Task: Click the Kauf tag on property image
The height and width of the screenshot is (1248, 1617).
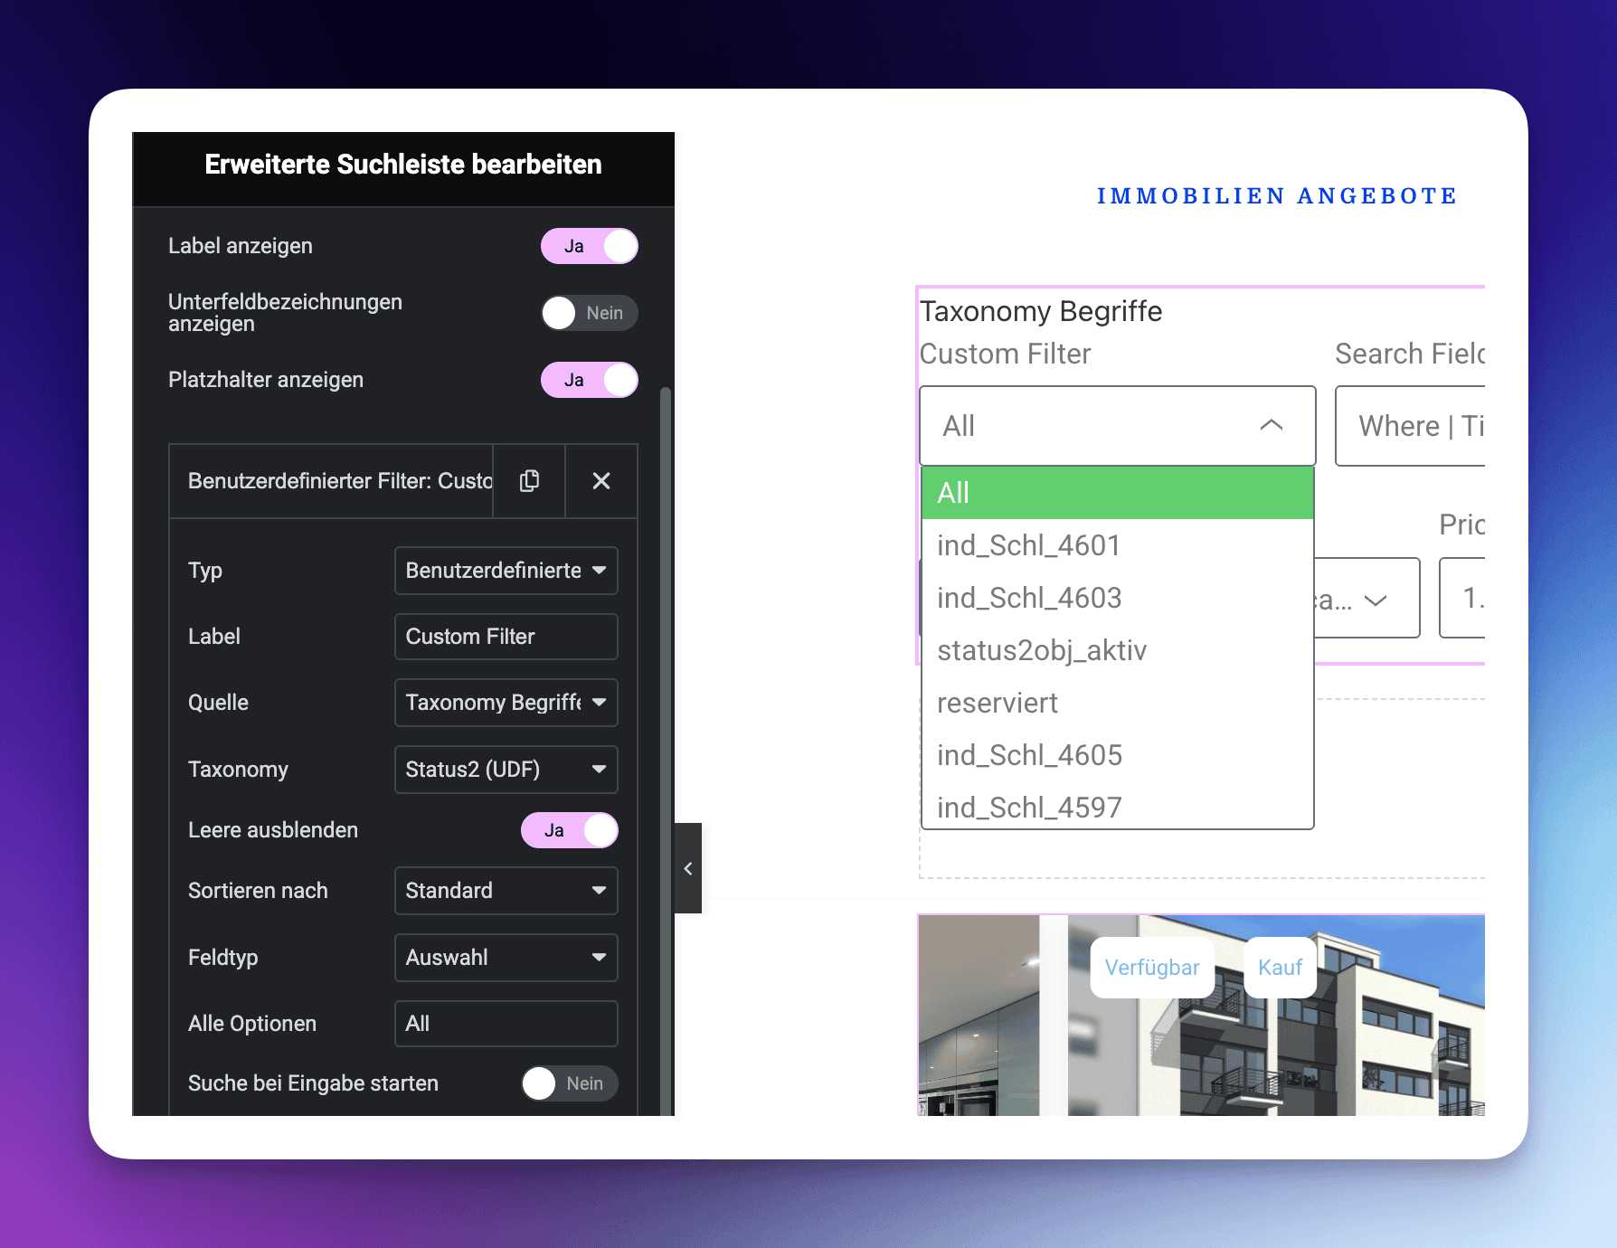Action: pyautogui.click(x=1280, y=968)
